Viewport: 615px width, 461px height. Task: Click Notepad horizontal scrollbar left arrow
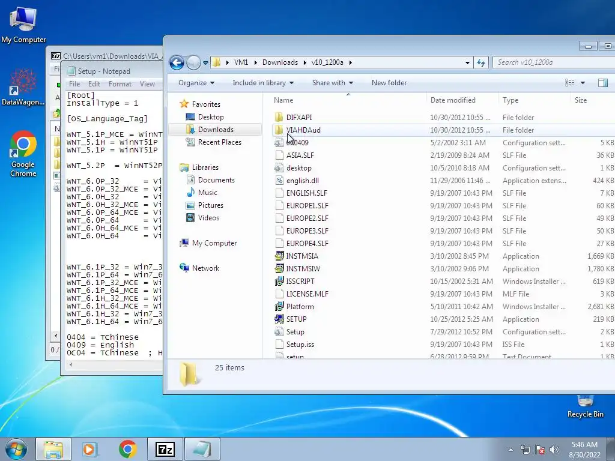tap(71, 364)
